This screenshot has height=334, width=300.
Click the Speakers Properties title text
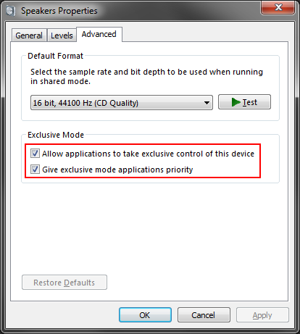click(x=59, y=11)
